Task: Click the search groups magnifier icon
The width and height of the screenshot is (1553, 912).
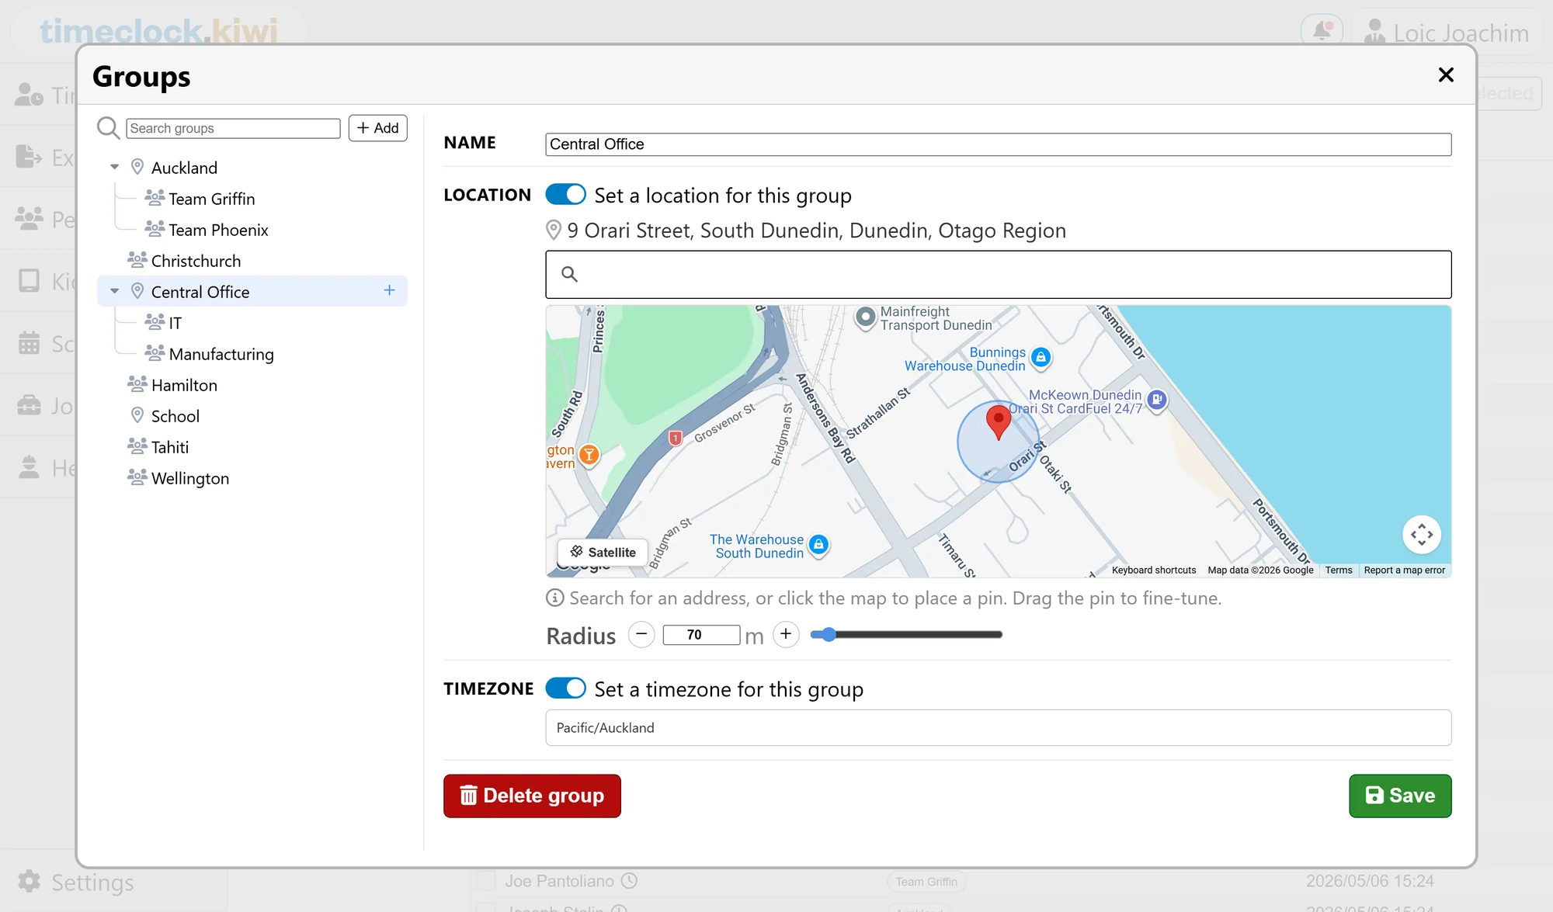Action: (x=108, y=128)
